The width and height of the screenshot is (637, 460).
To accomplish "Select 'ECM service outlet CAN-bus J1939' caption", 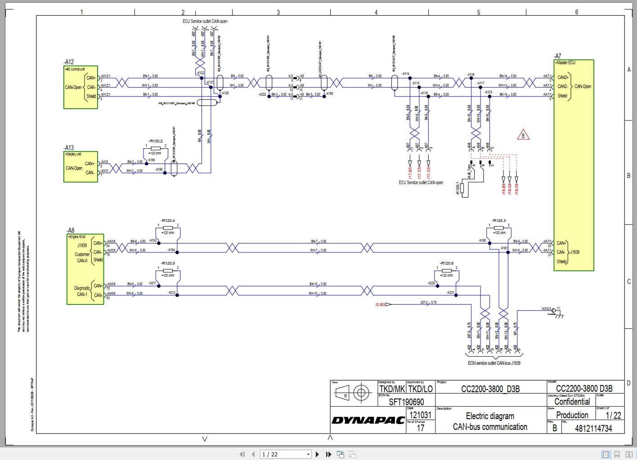I will click(494, 363).
